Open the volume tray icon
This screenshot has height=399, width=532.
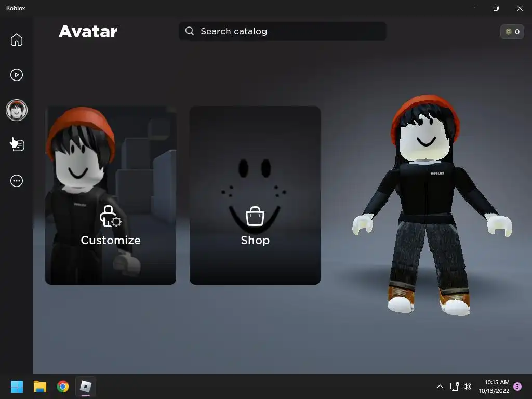(467, 387)
